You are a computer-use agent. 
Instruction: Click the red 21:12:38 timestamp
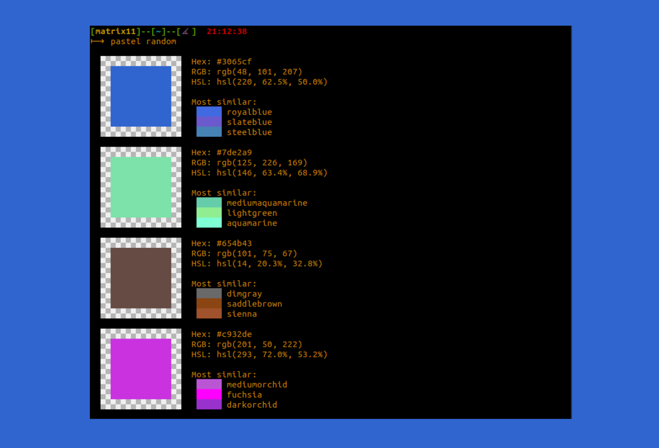pyautogui.click(x=227, y=31)
